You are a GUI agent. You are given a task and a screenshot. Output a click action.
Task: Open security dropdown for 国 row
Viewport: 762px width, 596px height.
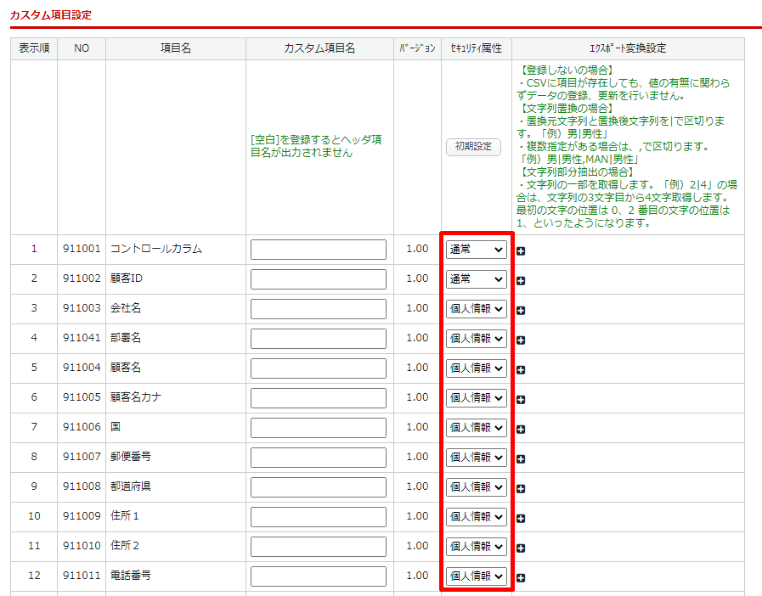coord(476,428)
